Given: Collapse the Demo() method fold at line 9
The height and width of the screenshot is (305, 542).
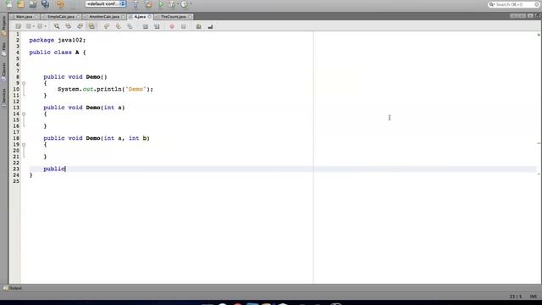Looking at the screenshot, I should coord(24,83).
